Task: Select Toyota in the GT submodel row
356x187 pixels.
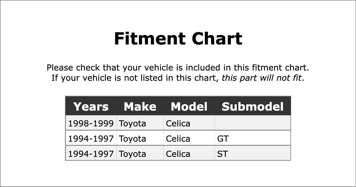Action: point(132,139)
